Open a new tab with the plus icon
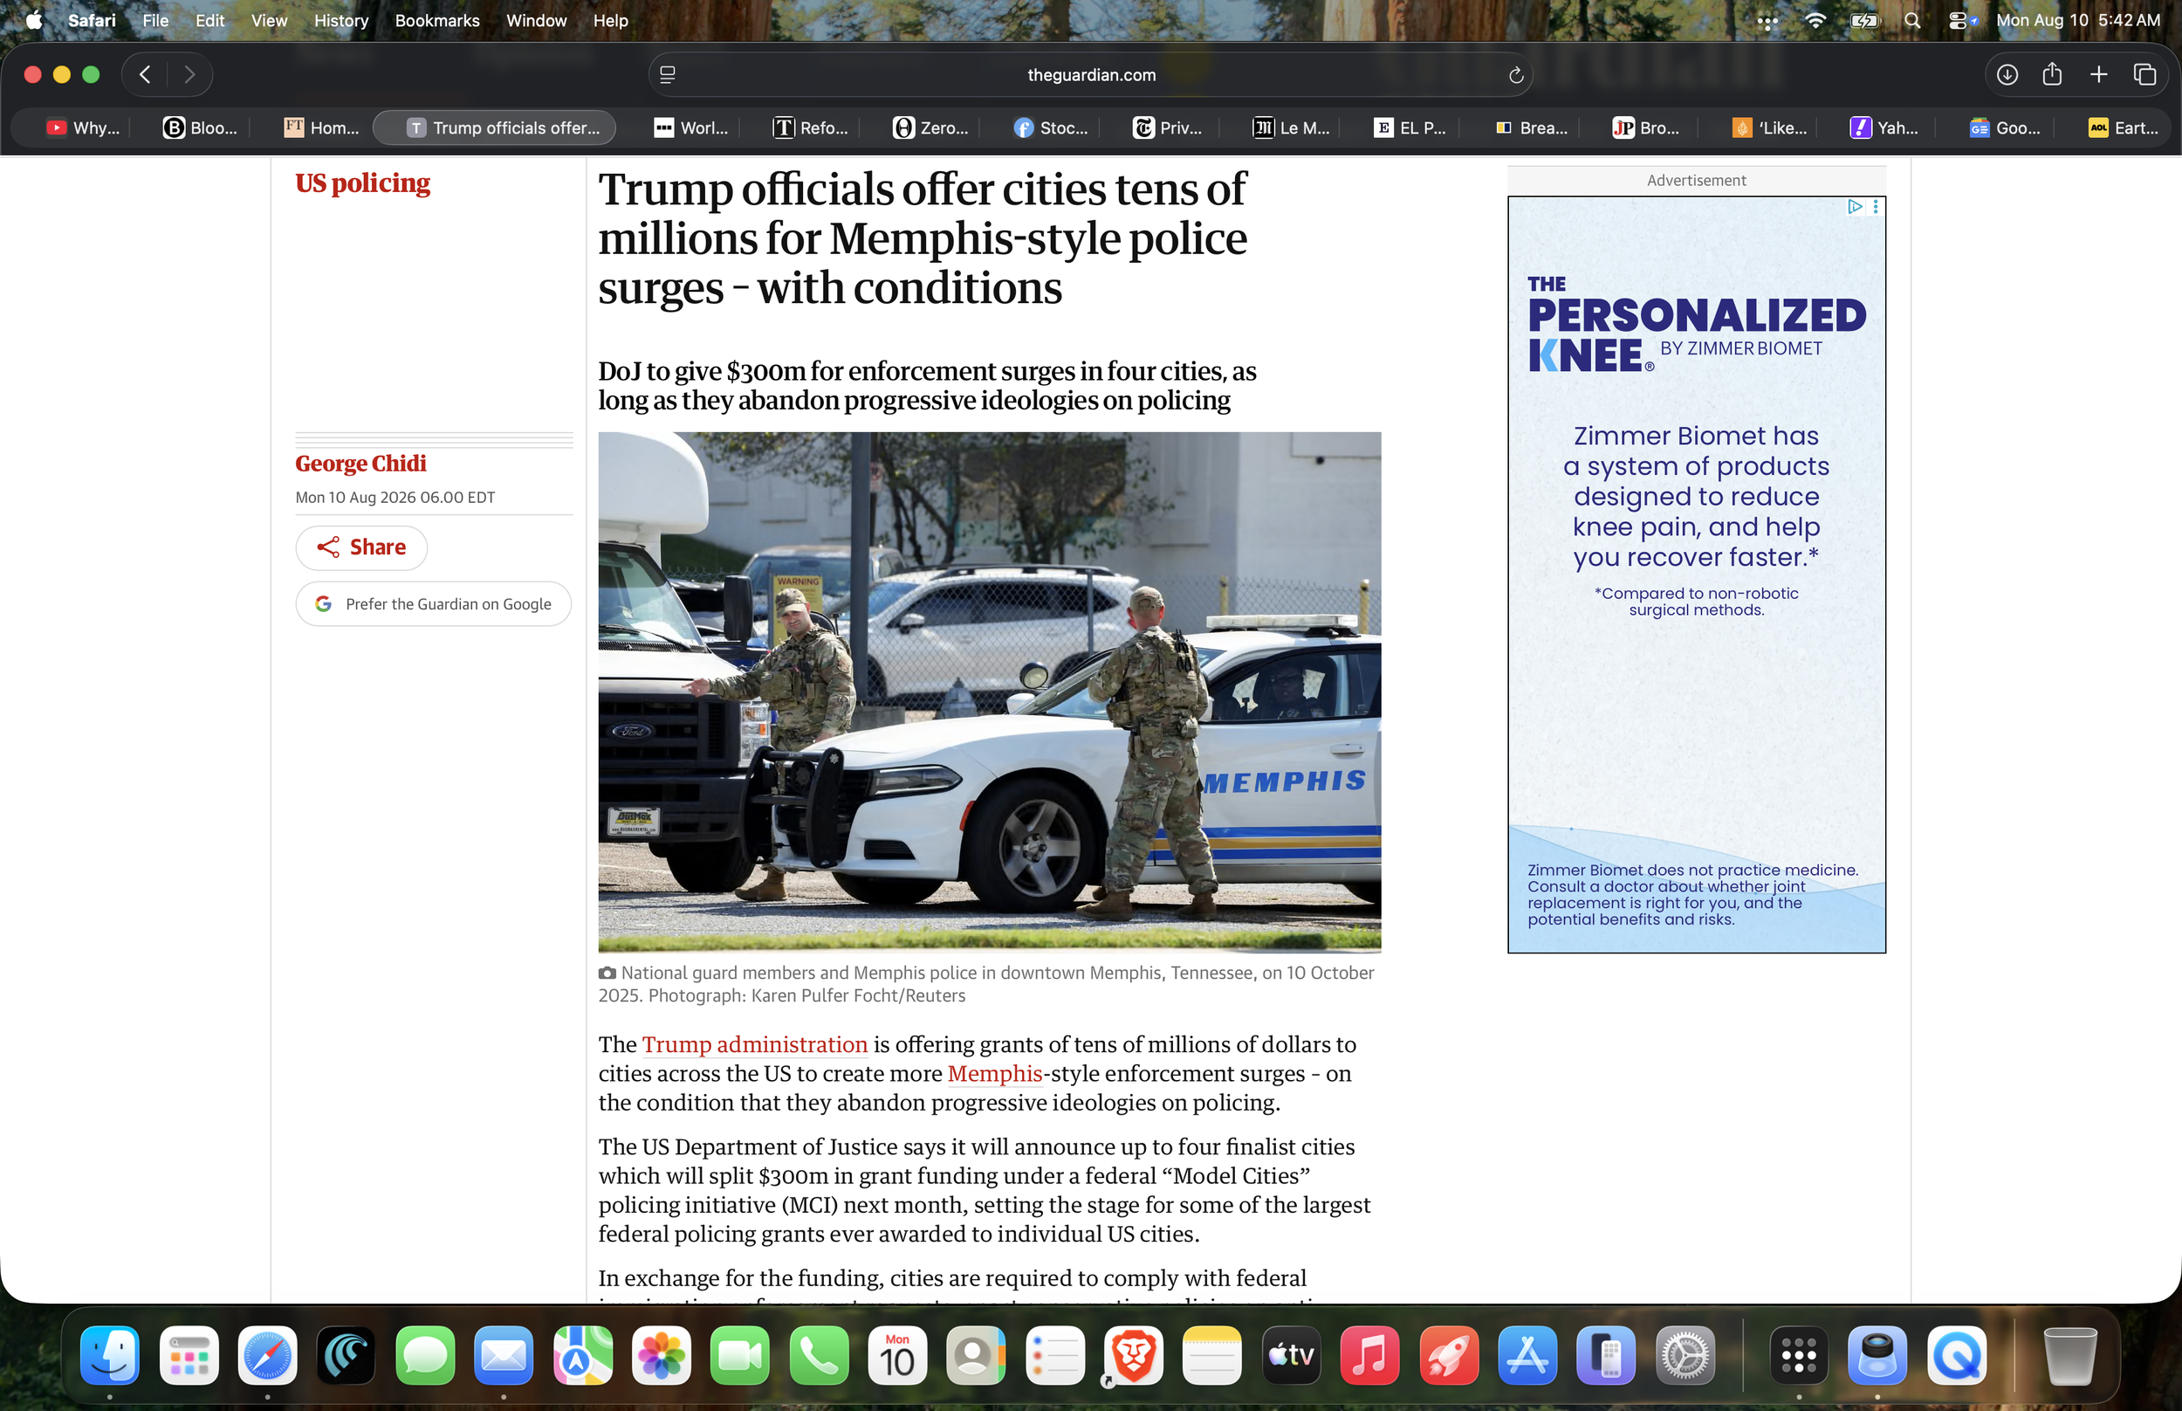The width and height of the screenshot is (2182, 1411). coord(2099,74)
